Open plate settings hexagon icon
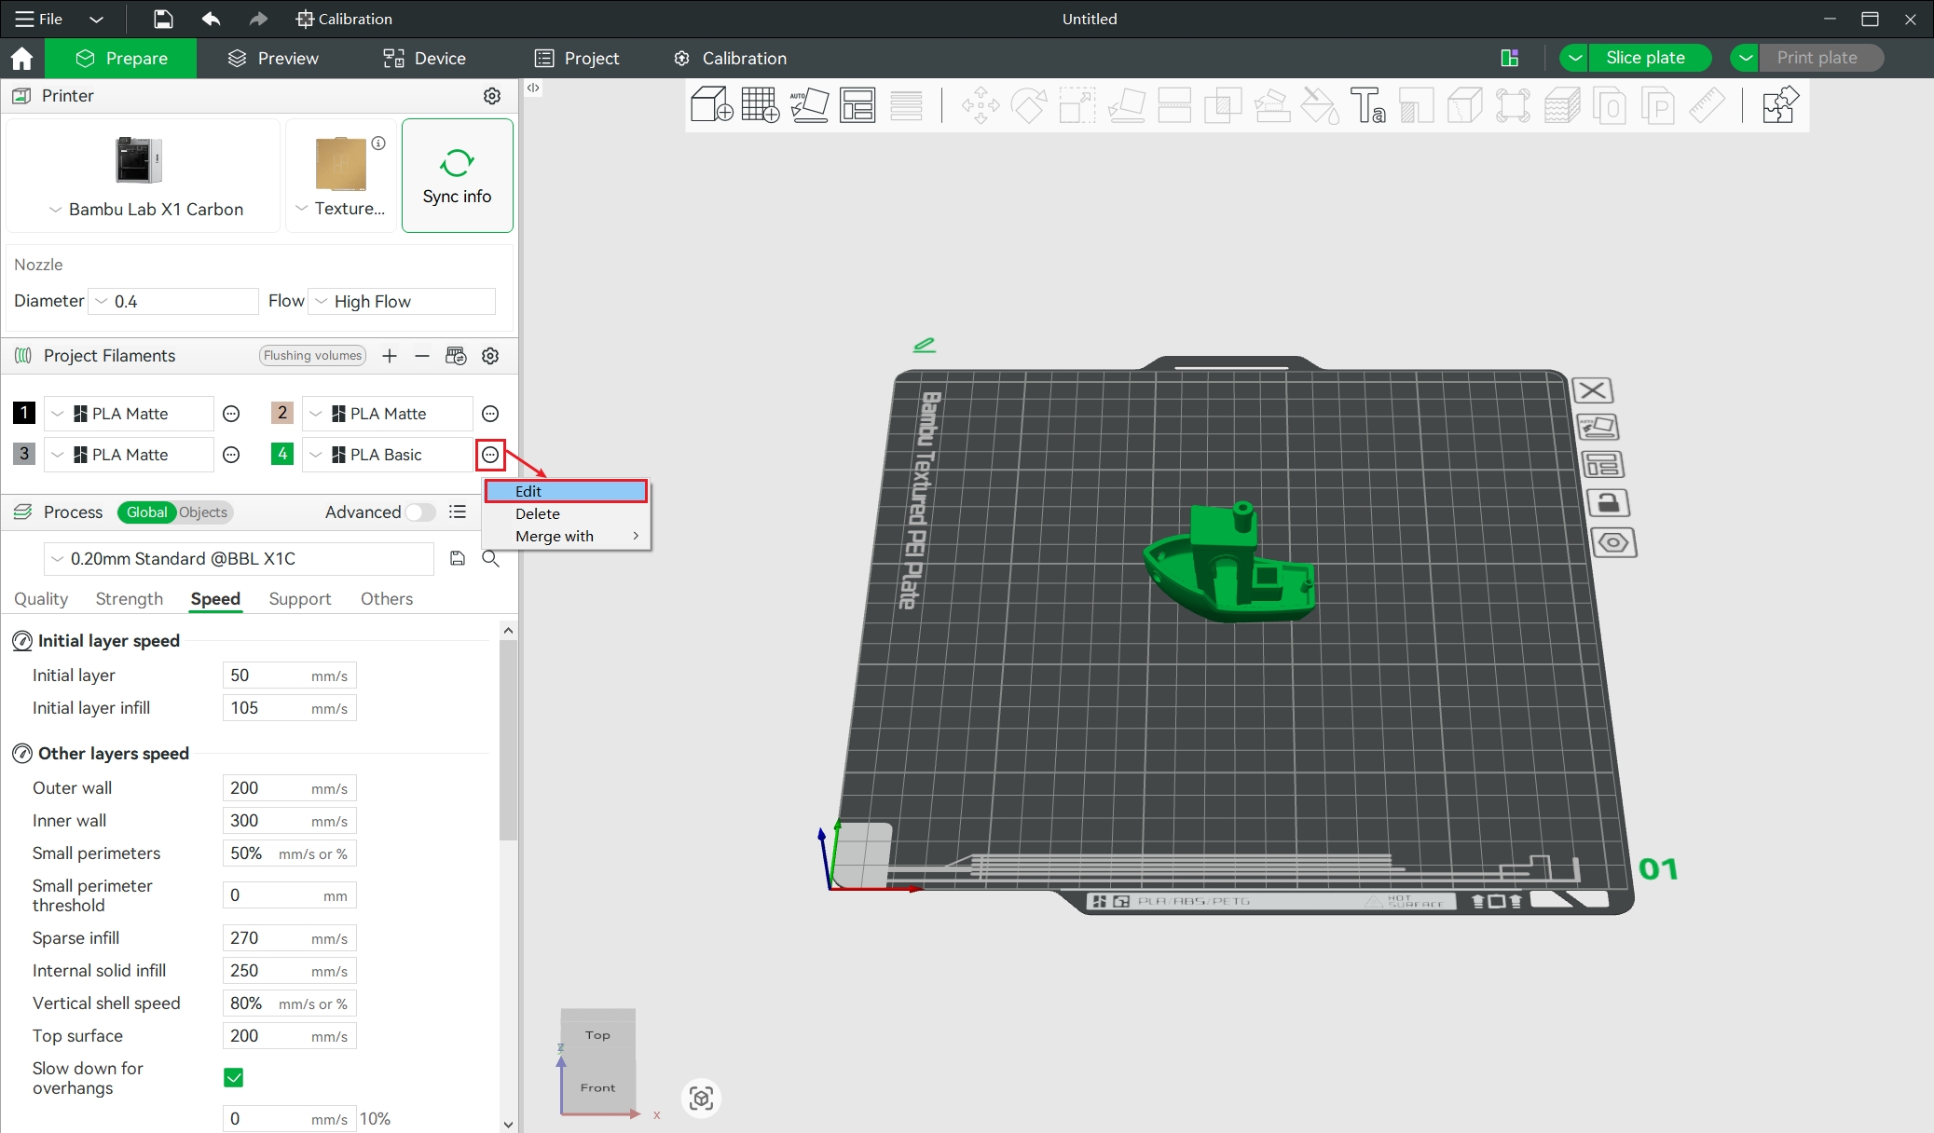This screenshot has height=1133, width=1934. [1614, 542]
